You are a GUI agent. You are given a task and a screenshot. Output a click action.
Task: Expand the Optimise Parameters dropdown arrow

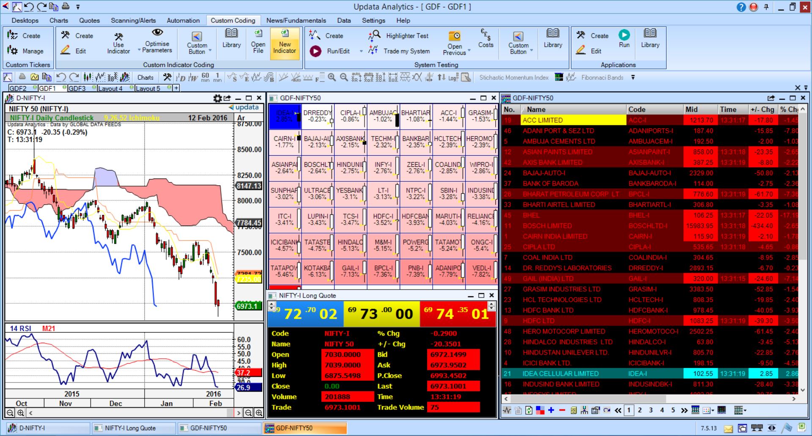139,50
